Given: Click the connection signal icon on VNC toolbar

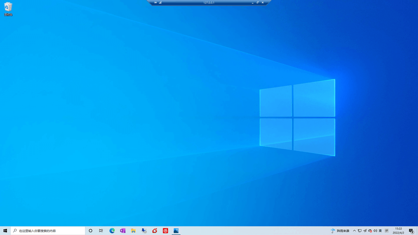Looking at the screenshot, I should [160, 2].
